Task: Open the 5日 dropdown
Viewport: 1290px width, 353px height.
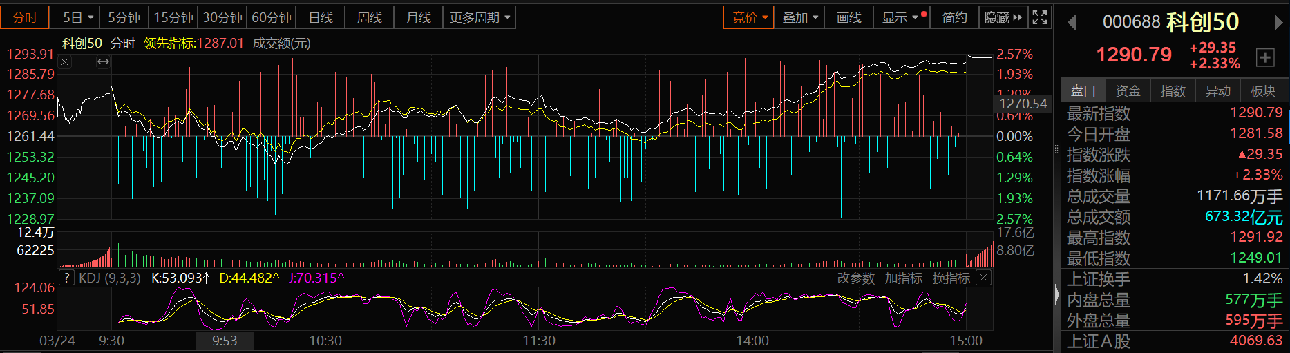Action: click(77, 17)
